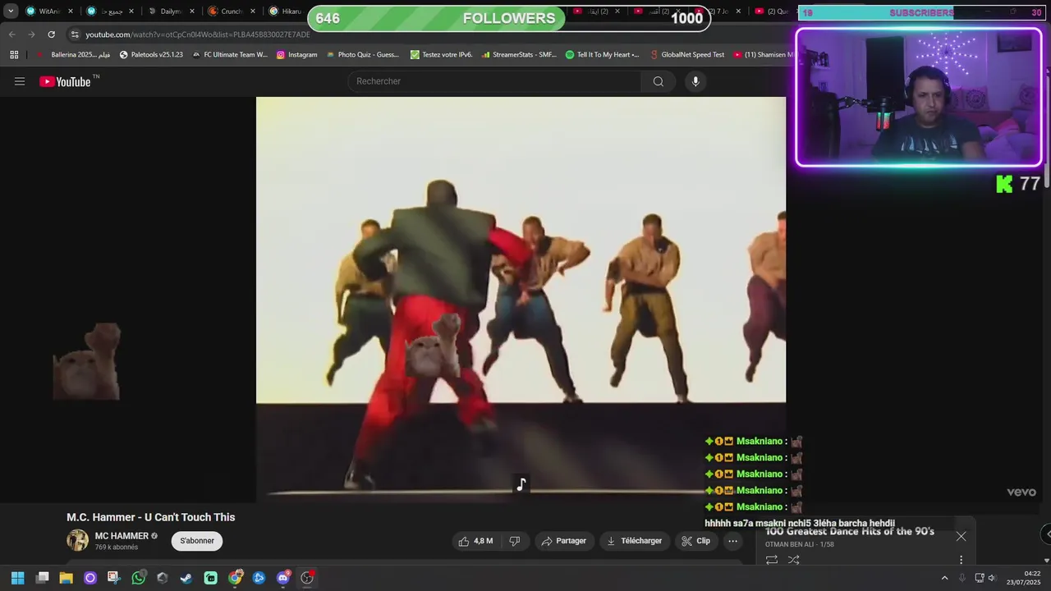Go back in the browser history
This screenshot has width=1051, height=591.
point(11,34)
